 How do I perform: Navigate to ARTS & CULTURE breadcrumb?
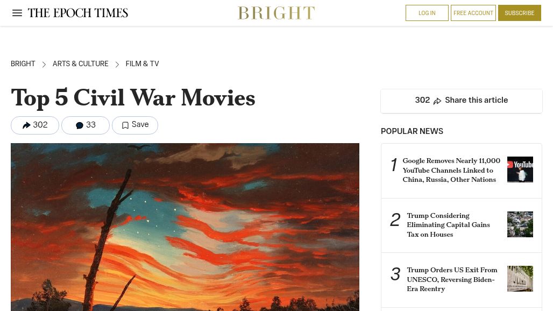(x=80, y=64)
